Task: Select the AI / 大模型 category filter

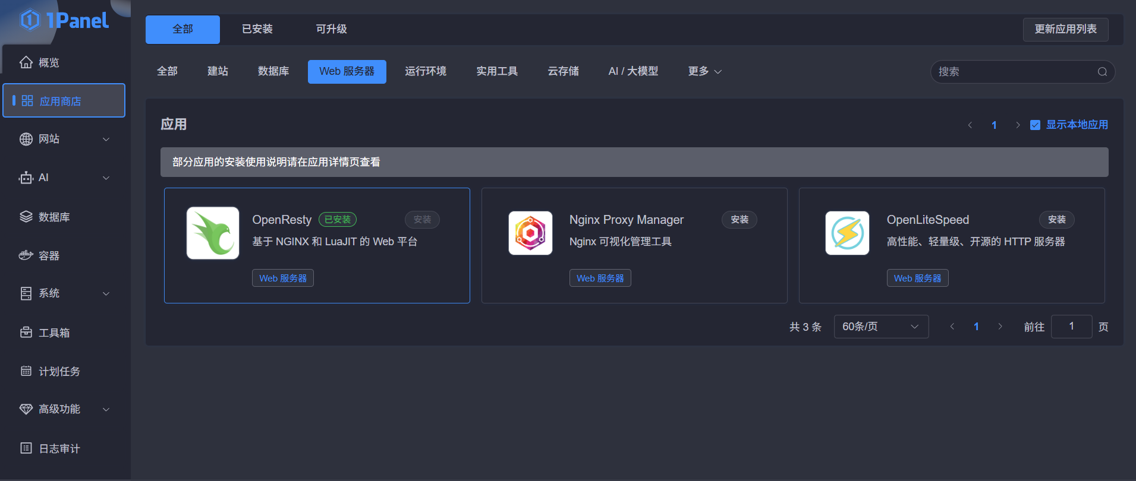Action: (633, 71)
